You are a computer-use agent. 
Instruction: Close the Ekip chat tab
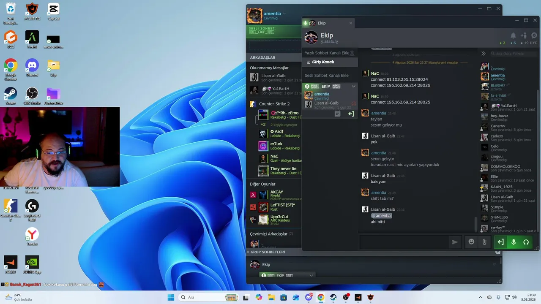click(x=350, y=23)
